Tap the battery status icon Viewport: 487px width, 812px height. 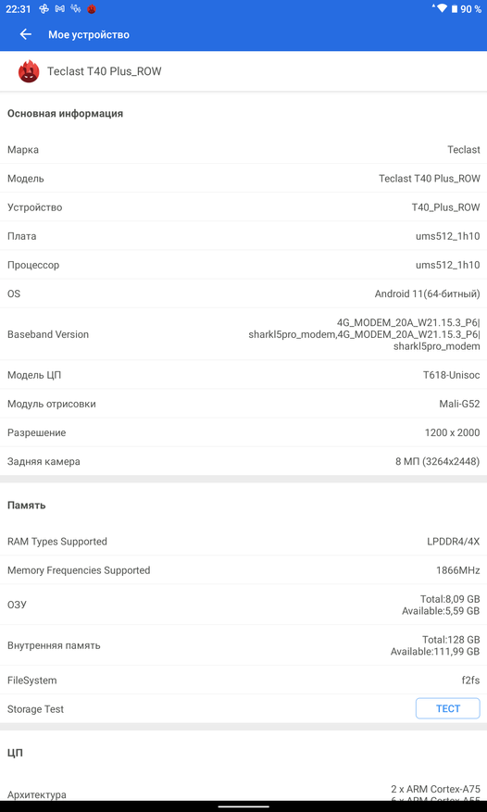(x=455, y=9)
